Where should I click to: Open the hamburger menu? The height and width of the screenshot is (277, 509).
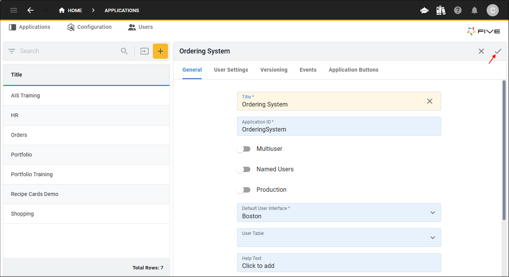coord(14,10)
